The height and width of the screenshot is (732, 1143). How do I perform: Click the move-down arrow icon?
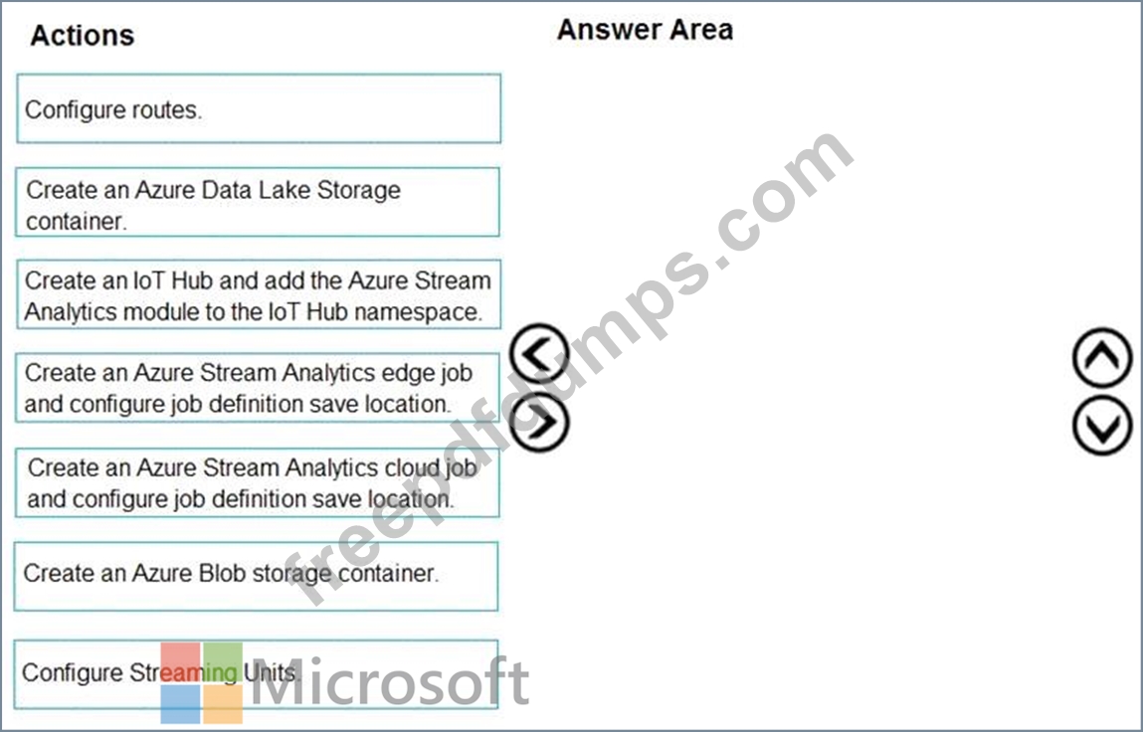pyautogui.click(x=1103, y=426)
